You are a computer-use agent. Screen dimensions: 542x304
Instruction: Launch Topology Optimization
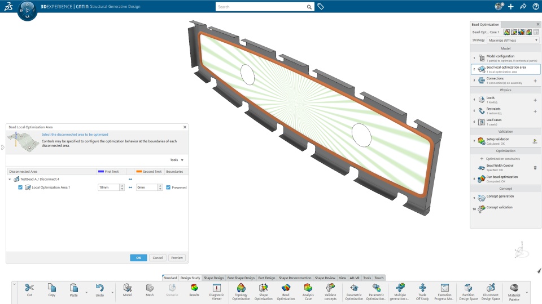[241, 292]
